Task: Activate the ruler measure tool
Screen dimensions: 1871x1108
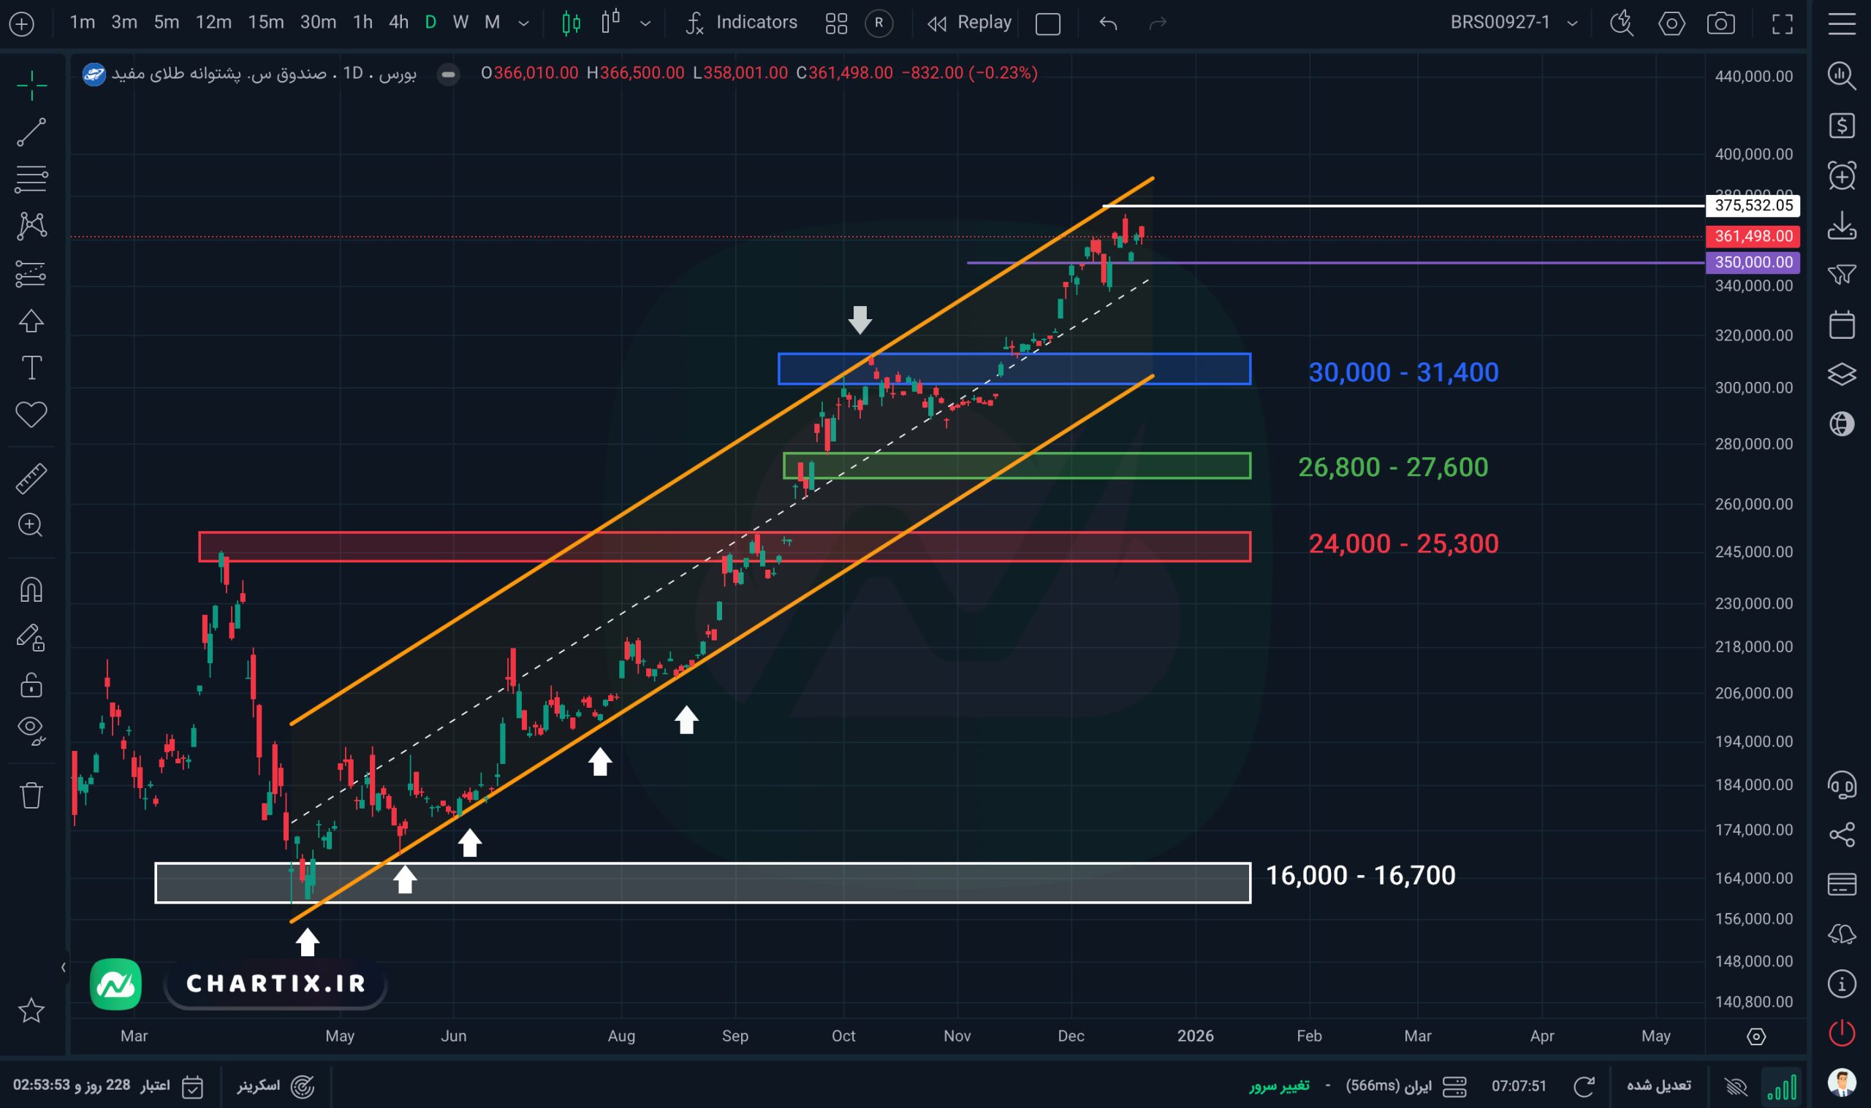Action: [x=31, y=478]
